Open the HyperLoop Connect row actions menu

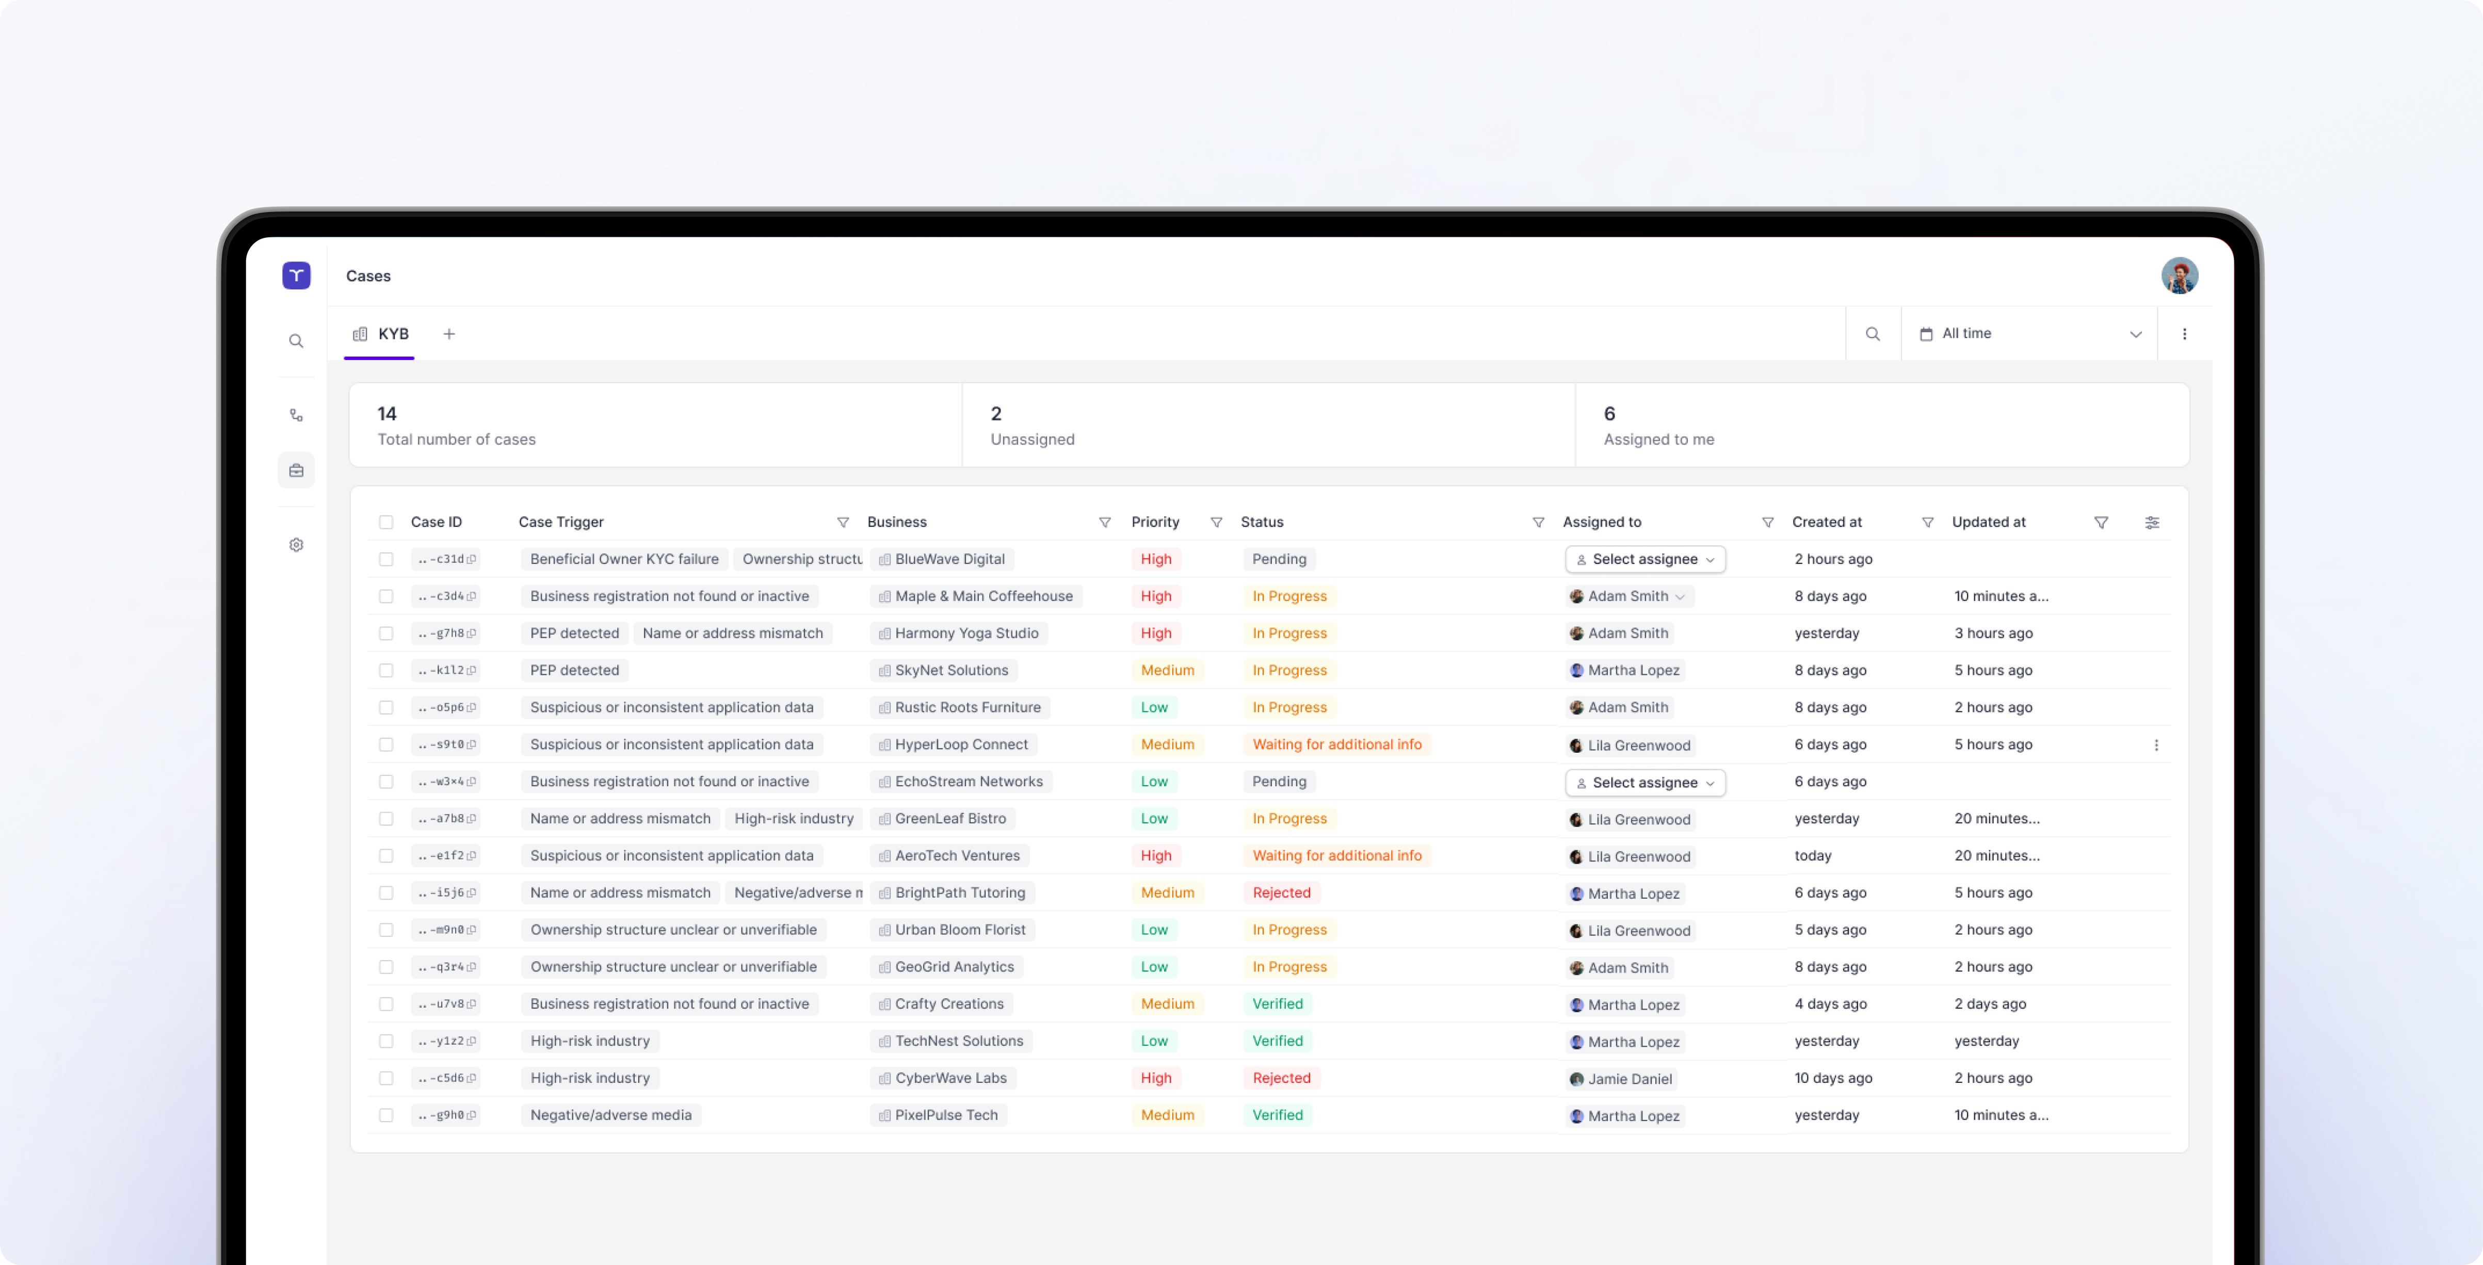(x=2155, y=745)
